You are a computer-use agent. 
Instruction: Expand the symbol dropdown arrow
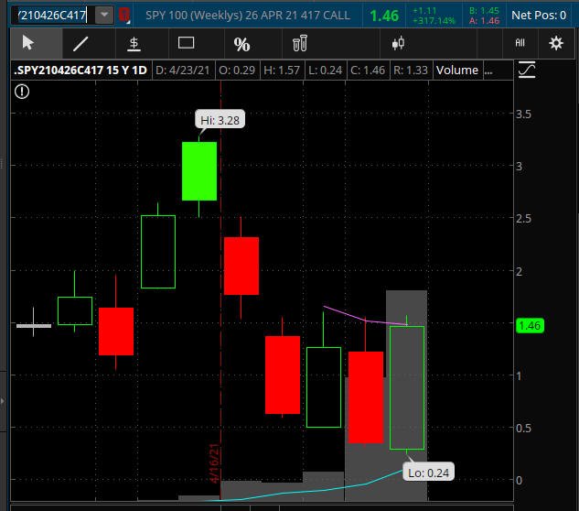pos(104,16)
